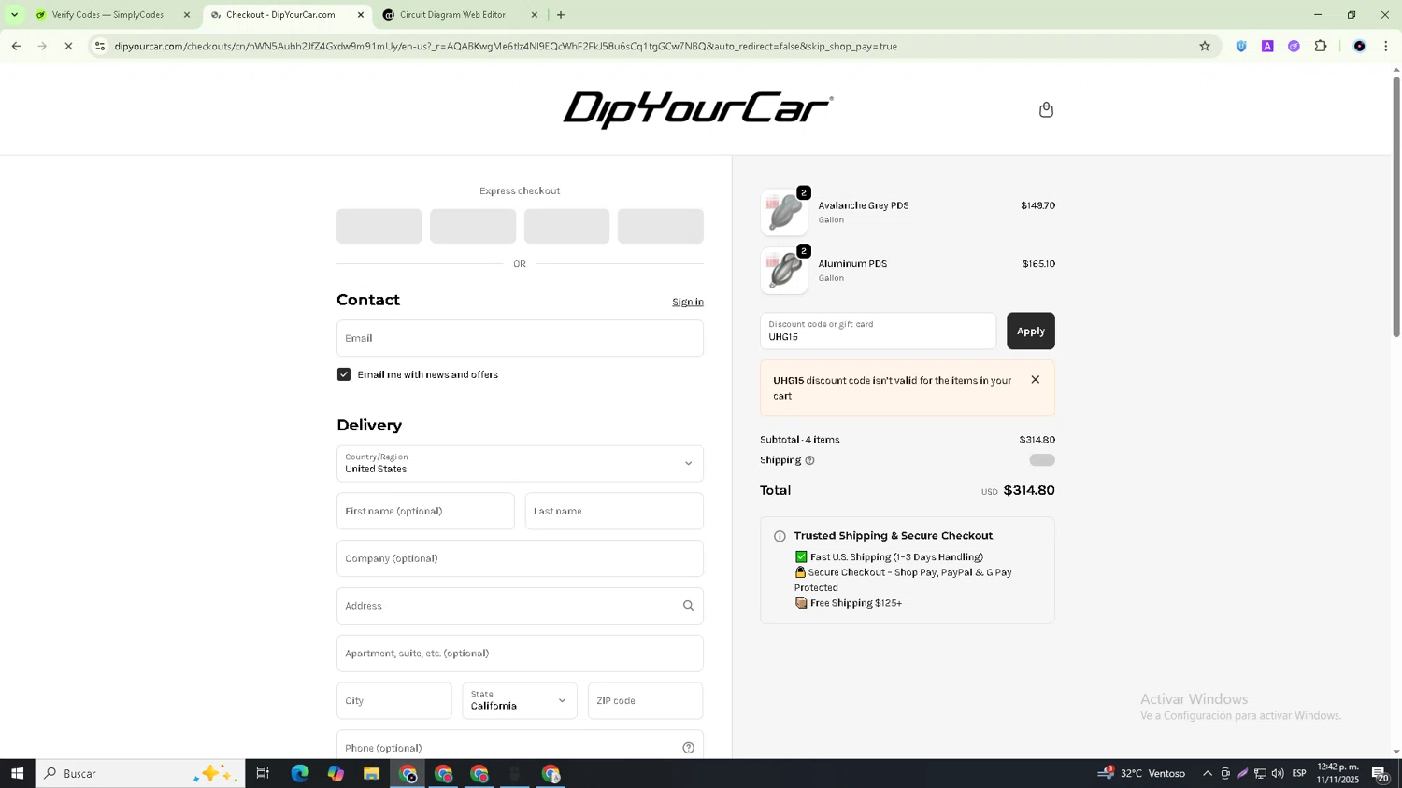This screenshot has width=1402, height=788.
Task: Click the Phone optional field
Action: 520,745
